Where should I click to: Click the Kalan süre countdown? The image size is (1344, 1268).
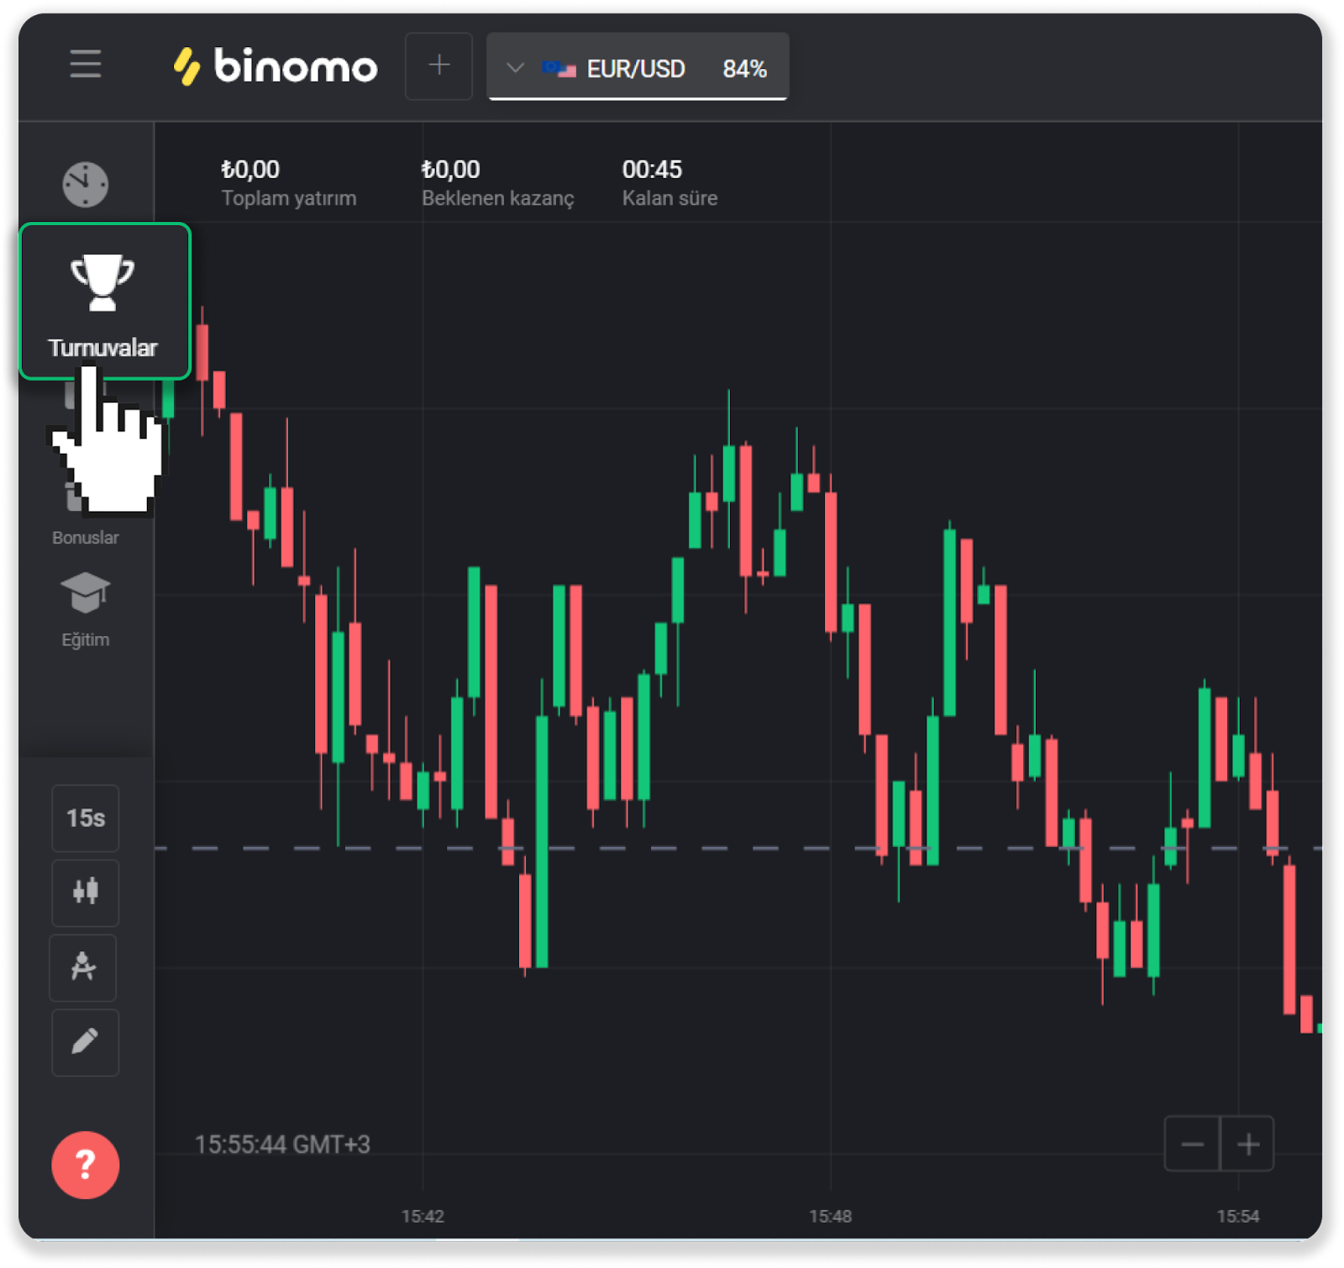(x=652, y=170)
